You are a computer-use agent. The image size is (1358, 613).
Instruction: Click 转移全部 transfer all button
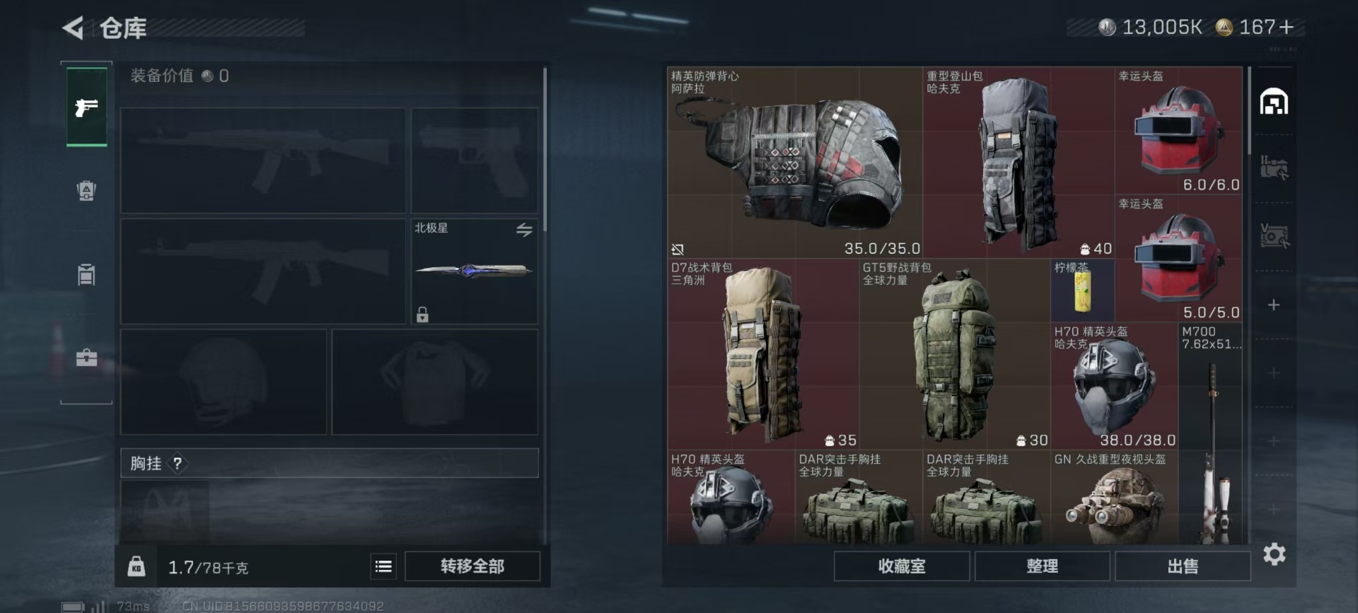tap(472, 566)
